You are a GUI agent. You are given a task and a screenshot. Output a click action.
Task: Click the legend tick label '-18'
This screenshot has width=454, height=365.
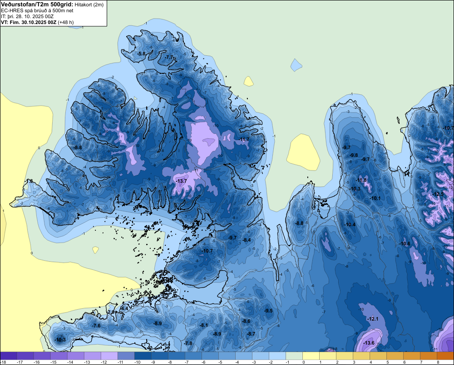(4, 362)
